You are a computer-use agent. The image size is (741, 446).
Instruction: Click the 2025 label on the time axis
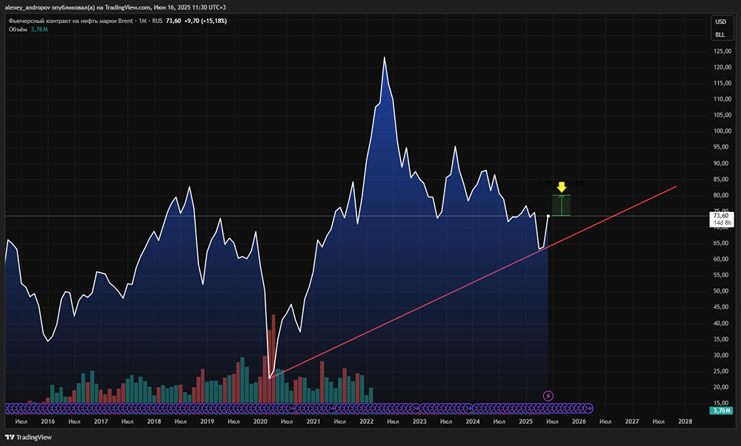tap(525, 422)
